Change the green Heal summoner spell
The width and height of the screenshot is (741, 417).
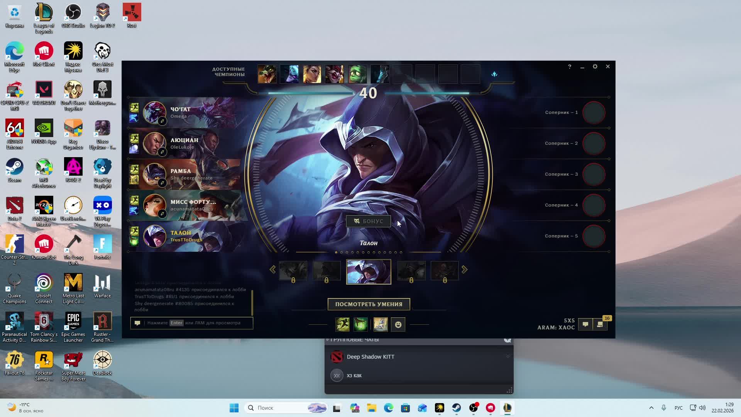[360, 325]
